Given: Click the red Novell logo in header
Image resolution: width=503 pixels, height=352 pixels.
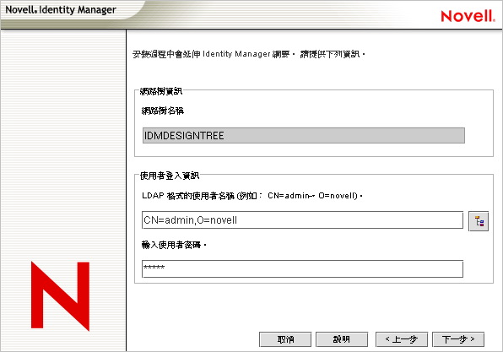Looking at the screenshot, I should tap(468, 16).
